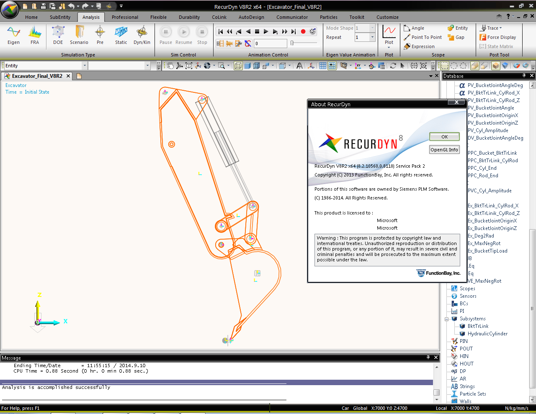Click the Message panel scrollbar thumb
This screenshot has width=536, height=414.
point(436,393)
